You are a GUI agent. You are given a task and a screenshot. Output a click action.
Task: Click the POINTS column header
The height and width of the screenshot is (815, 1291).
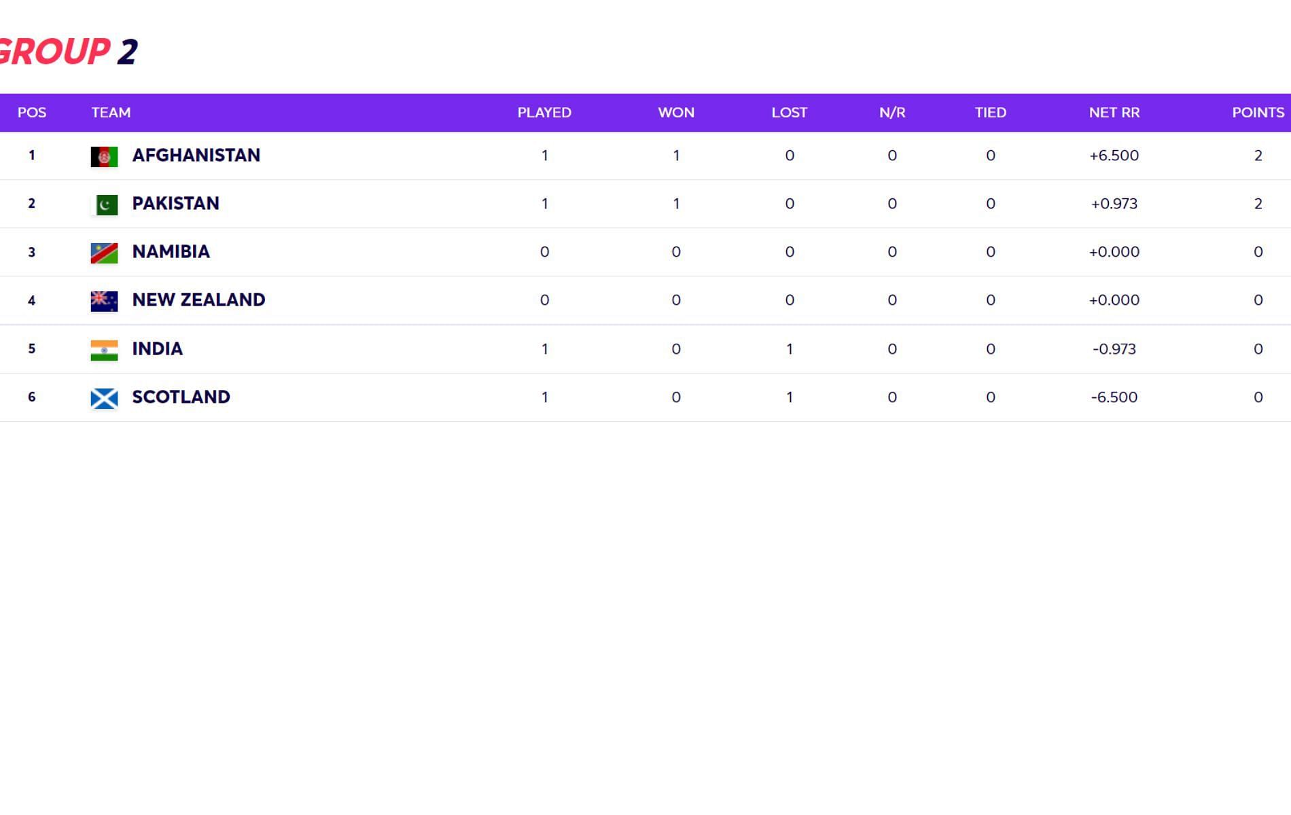point(1258,113)
